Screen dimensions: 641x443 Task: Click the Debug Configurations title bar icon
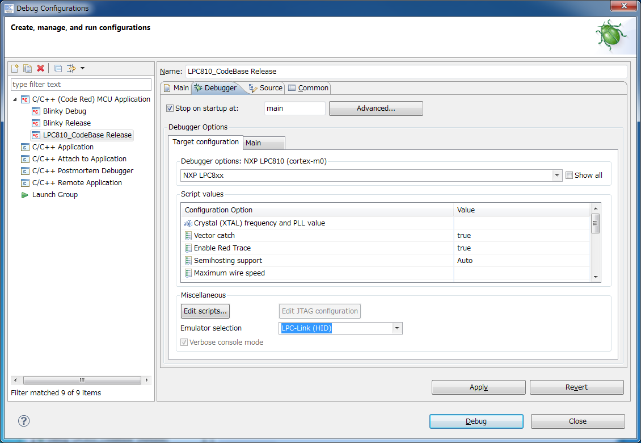point(9,8)
